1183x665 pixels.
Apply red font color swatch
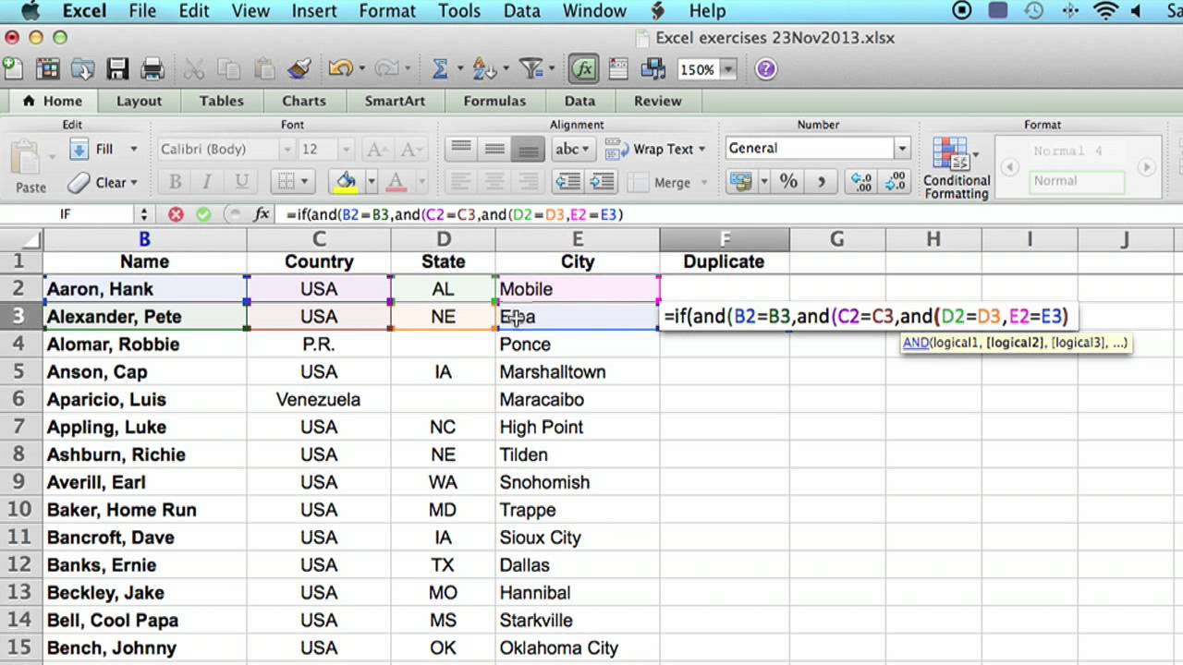[x=396, y=182]
